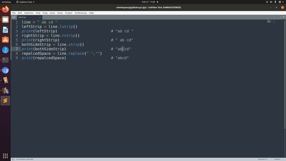286x161 pixels.
Task: Click the variable bothSideStrip on line 6
Action: (x=36, y=45)
